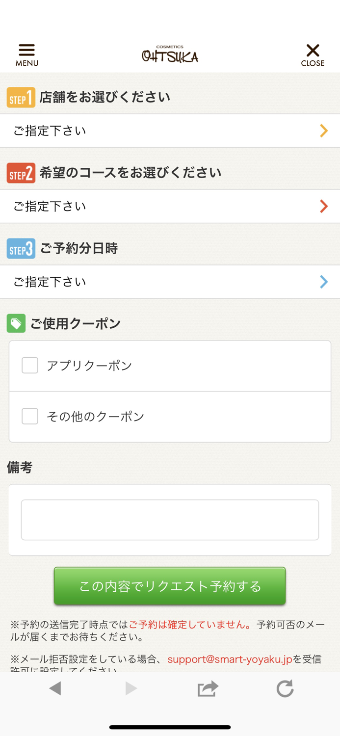
Task: Go back with browser back arrow
Action: click(x=55, y=688)
